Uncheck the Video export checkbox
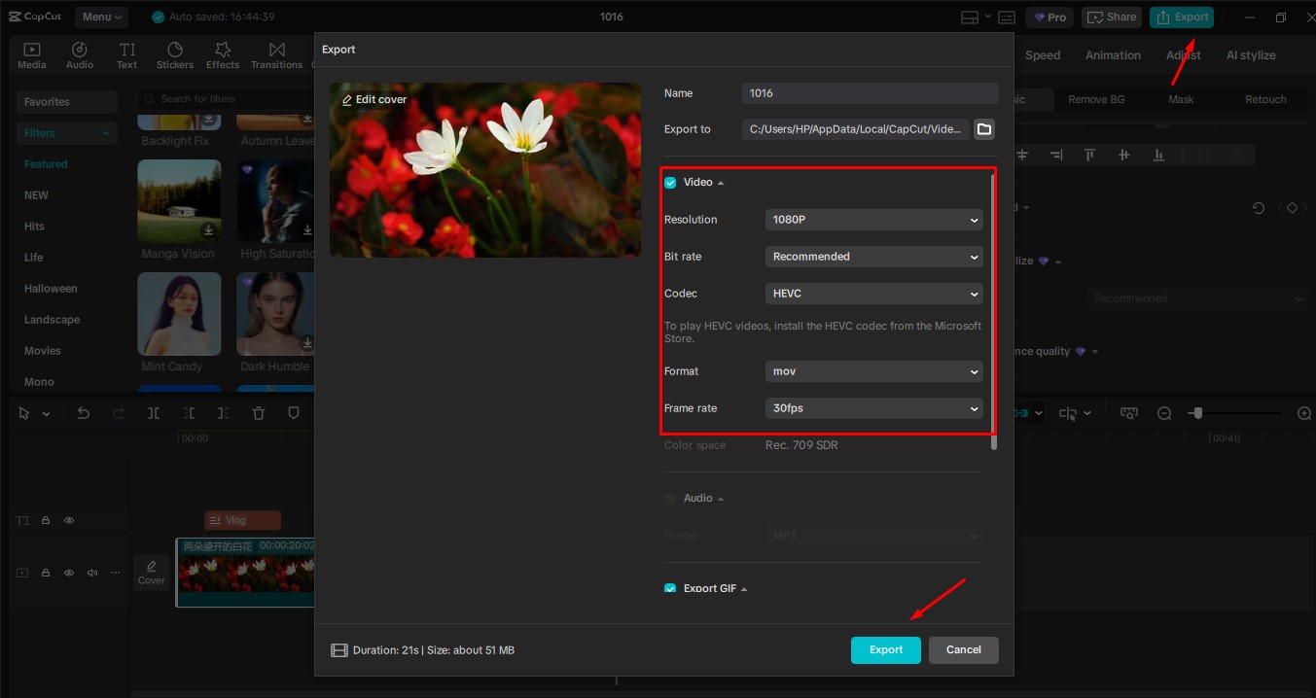Image resolution: width=1316 pixels, height=698 pixels. point(669,182)
